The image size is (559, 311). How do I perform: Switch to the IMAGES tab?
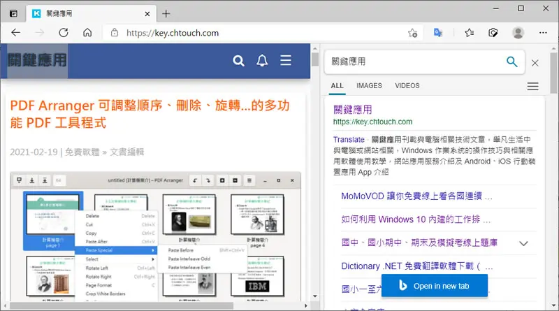click(369, 85)
